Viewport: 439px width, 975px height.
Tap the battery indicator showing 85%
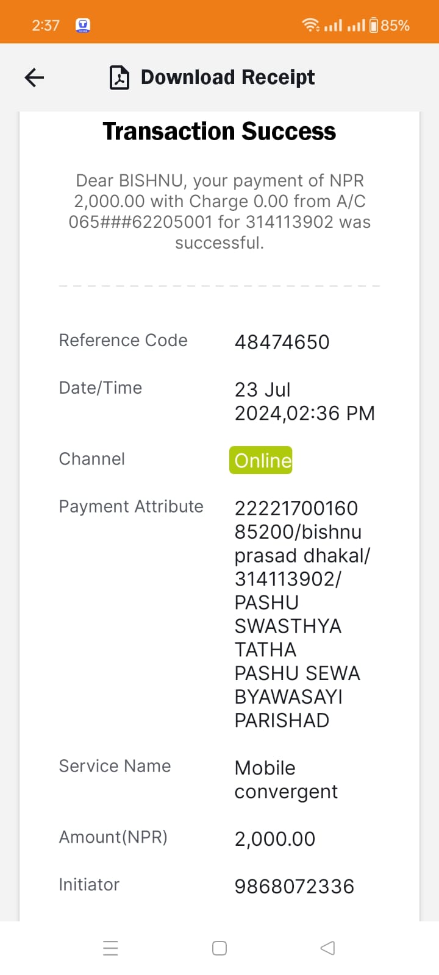[x=389, y=25]
